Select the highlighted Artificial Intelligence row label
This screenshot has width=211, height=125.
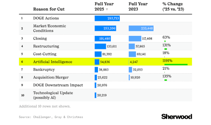coord(53,62)
